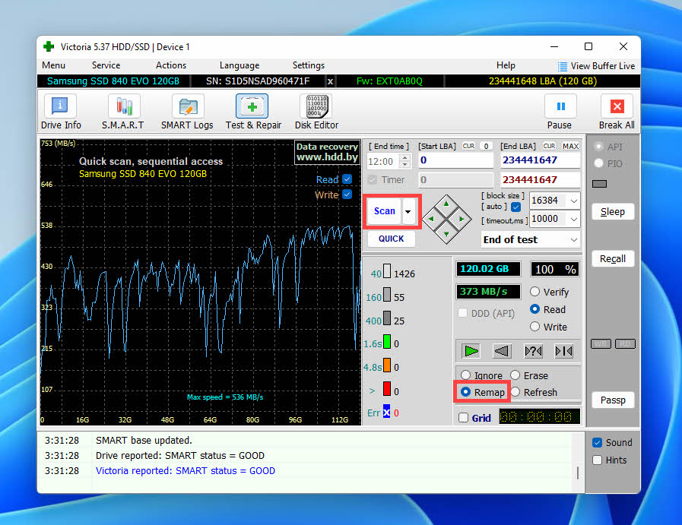Toggle the Read graph checkbox
Screen dimensions: 682x525
347,179
